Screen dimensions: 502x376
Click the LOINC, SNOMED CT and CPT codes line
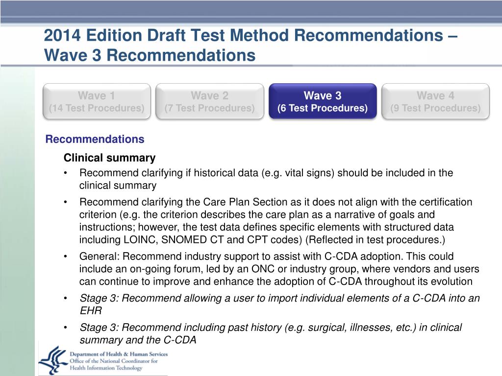click(x=262, y=239)
